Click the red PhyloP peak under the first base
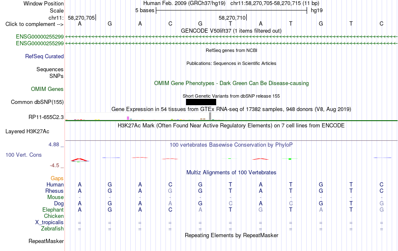This screenshot has width=398, height=251. click(x=80, y=160)
